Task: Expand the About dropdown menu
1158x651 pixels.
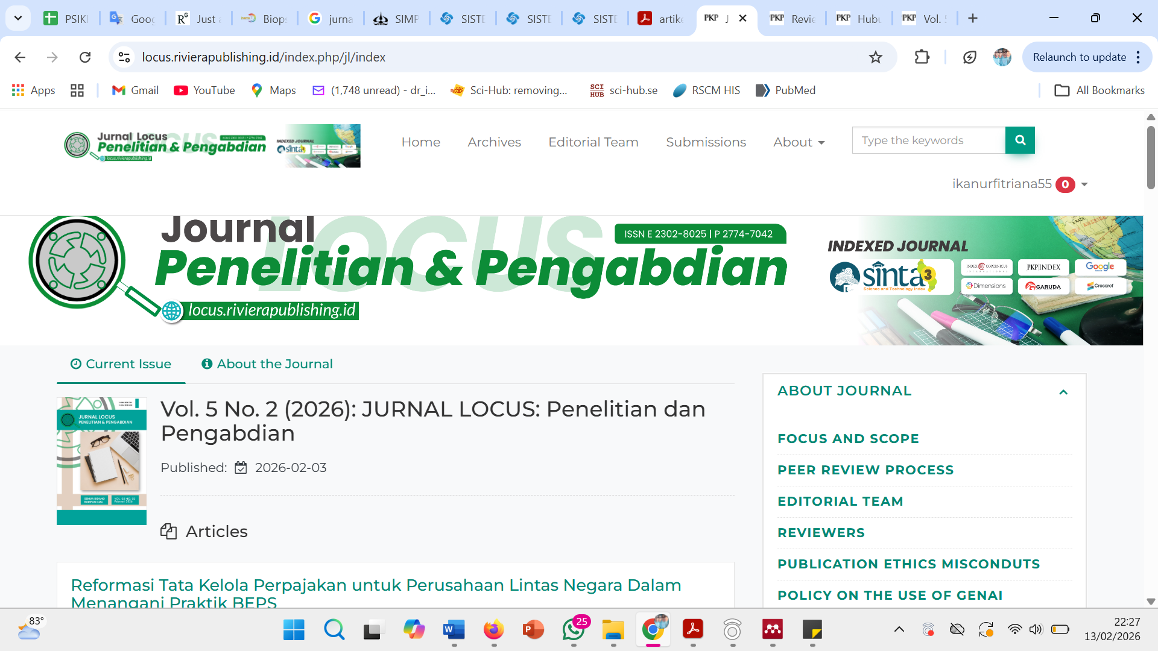Action: click(799, 142)
